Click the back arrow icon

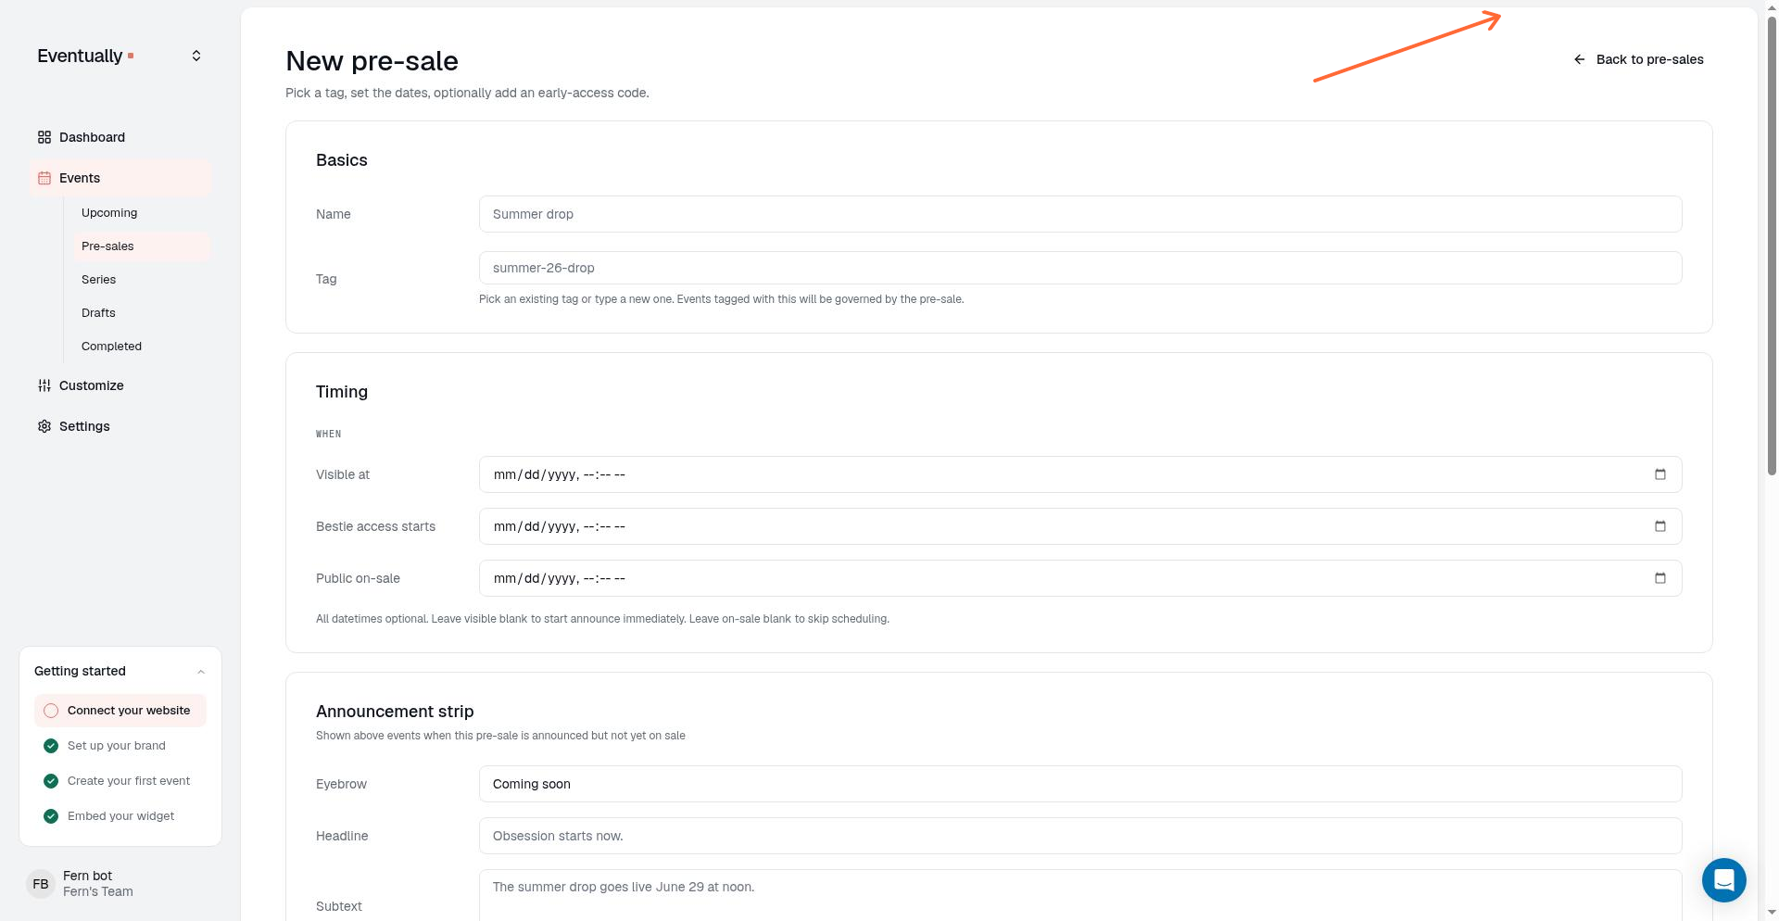[1580, 59]
